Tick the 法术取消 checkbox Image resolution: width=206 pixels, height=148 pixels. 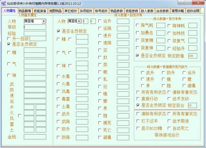click(169, 121)
